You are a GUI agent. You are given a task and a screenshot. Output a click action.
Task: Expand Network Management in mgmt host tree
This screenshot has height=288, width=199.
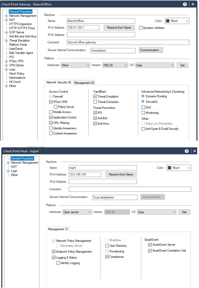[x=8, y=163]
